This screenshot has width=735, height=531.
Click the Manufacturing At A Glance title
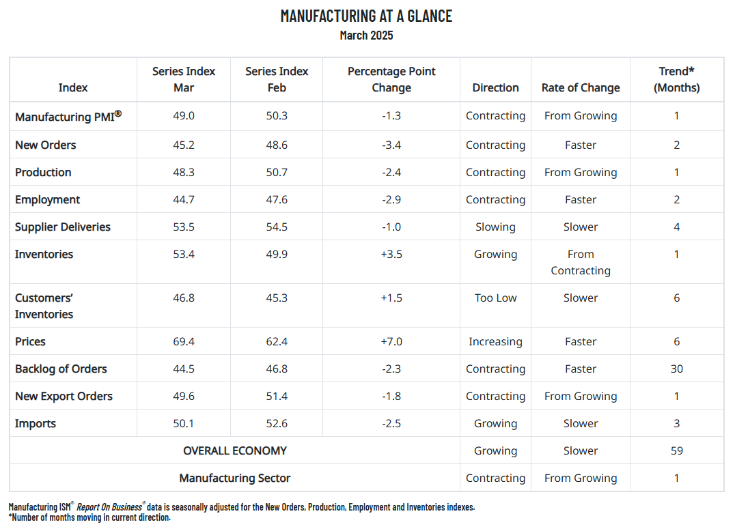367,16
